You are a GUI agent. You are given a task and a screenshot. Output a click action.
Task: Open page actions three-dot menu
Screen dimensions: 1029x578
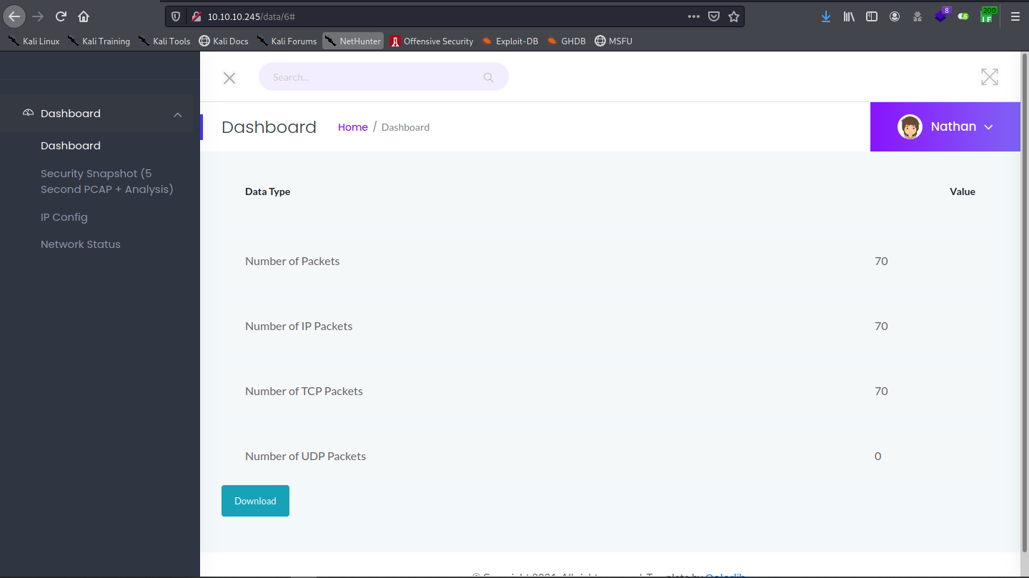point(694,16)
